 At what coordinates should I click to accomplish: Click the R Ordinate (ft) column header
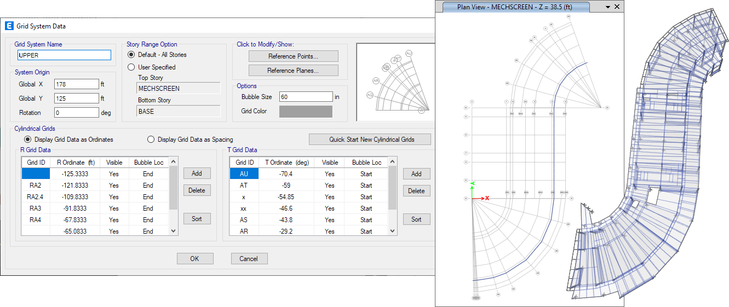click(76, 163)
